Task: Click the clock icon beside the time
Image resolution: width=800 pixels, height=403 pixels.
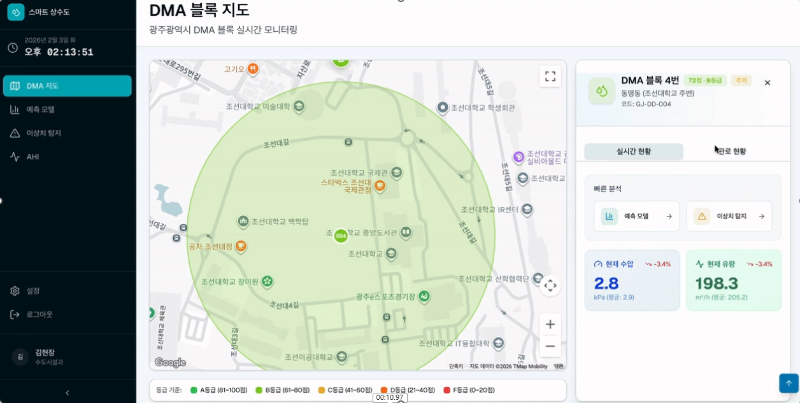Action: point(13,48)
